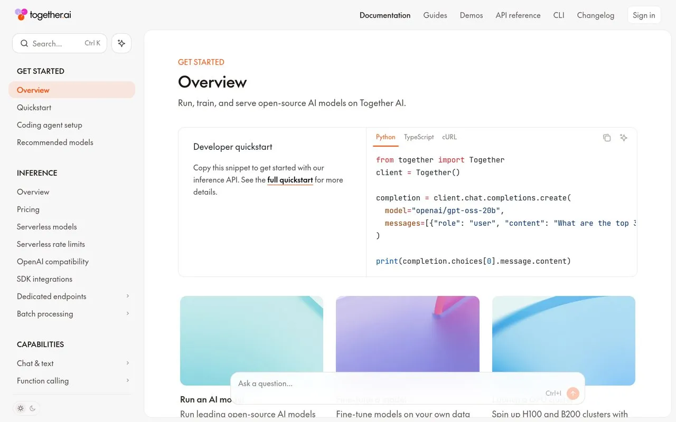Expand the Dedicated endpoints section
The width and height of the screenshot is (676, 422).
coord(72,296)
